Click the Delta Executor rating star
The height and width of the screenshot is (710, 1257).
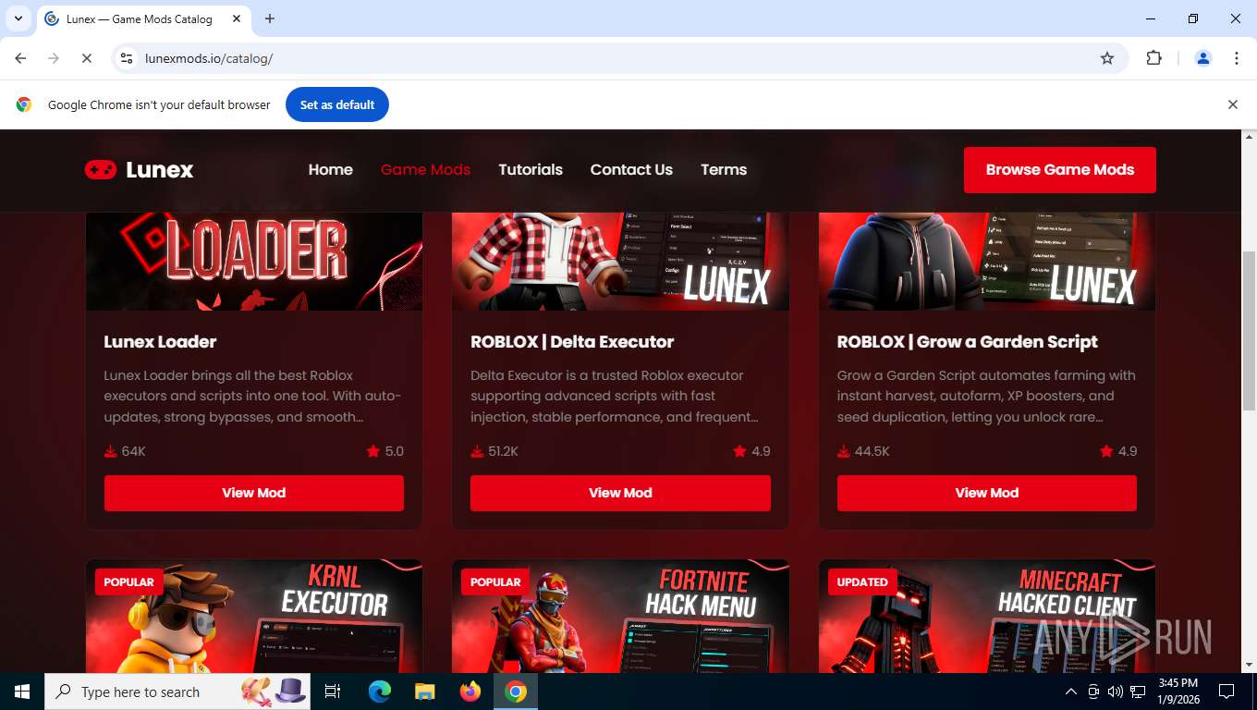coord(739,451)
